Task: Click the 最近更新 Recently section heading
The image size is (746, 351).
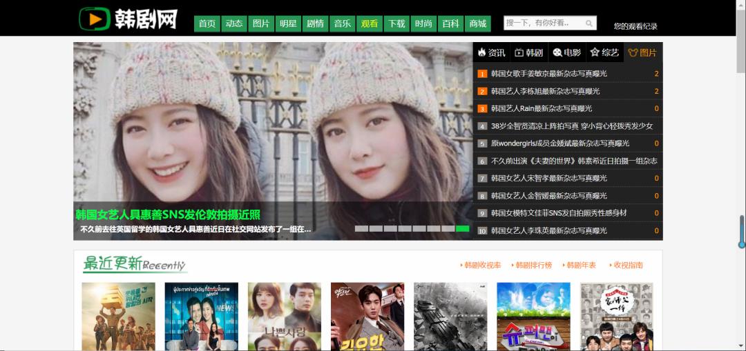Action: (135, 263)
